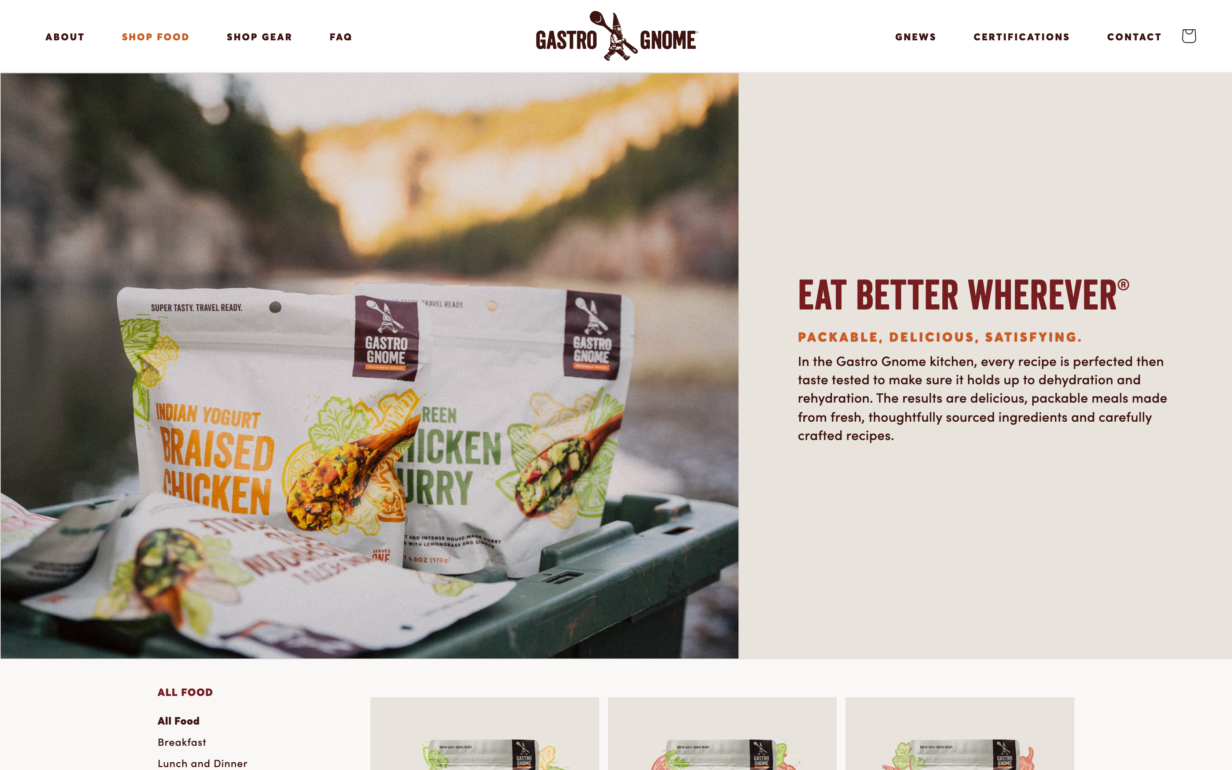The image size is (1232, 770).
Task: Expand the Shop Gear navigation menu
Action: tap(260, 36)
